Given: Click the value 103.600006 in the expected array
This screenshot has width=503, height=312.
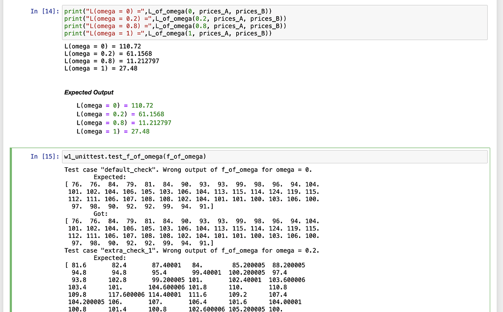Looking at the screenshot, I should [287, 280].
